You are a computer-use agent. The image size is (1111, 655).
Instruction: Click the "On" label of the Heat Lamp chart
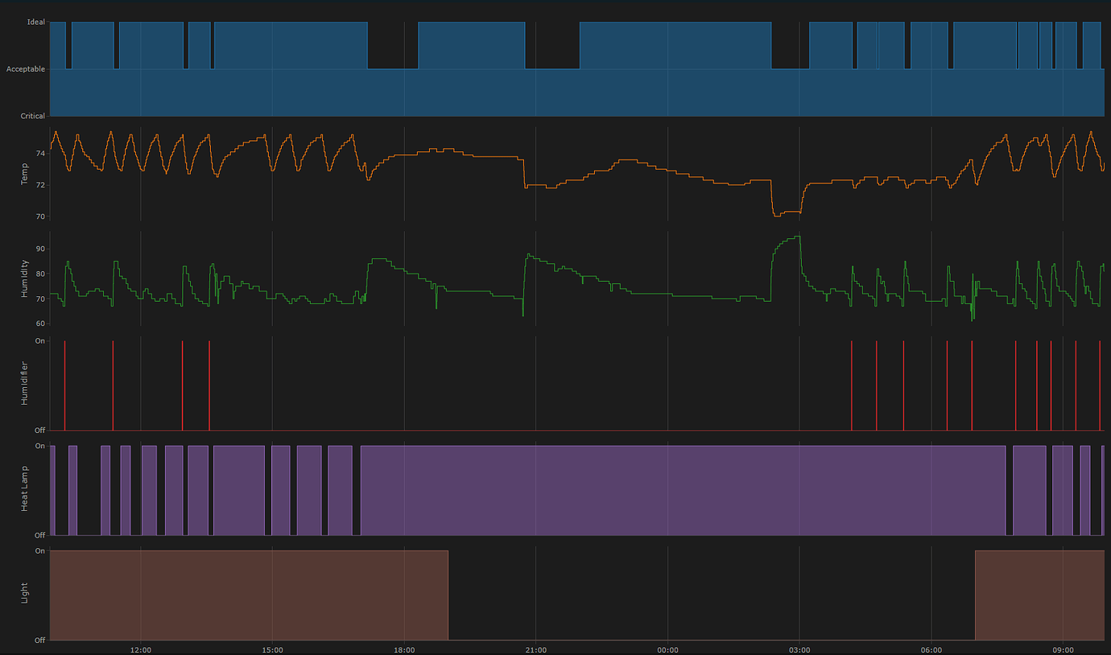point(40,447)
